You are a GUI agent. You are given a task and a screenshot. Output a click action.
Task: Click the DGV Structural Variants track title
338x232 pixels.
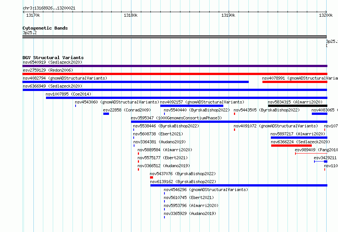(53, 58)
